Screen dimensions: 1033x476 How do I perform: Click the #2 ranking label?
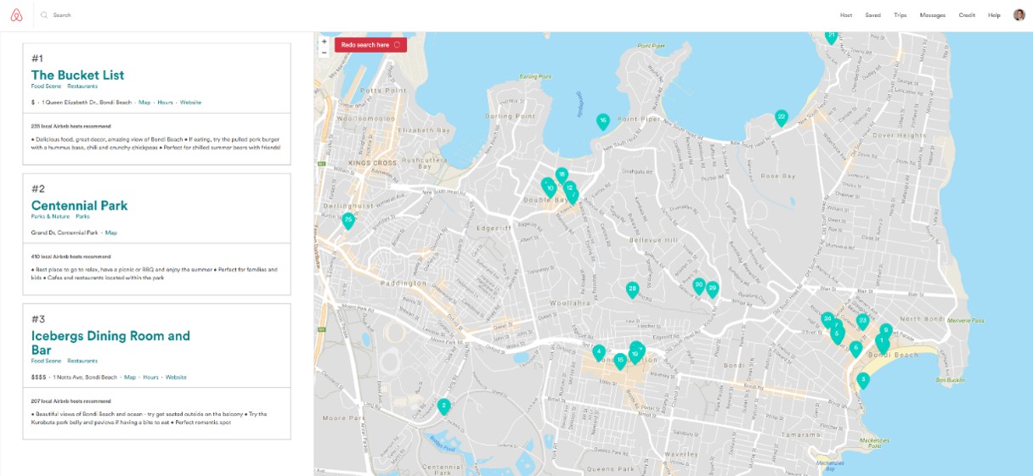(x=38, y=189)
